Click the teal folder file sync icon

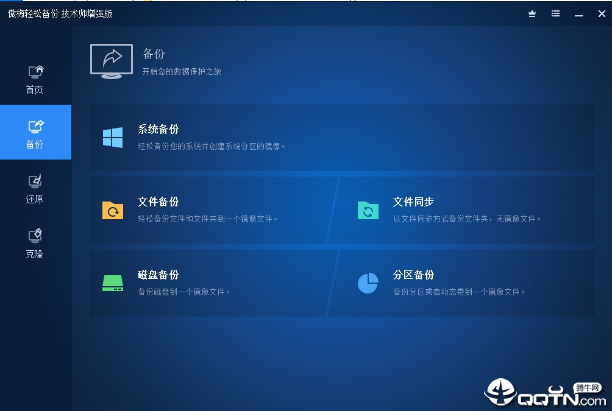coord(368,211)
